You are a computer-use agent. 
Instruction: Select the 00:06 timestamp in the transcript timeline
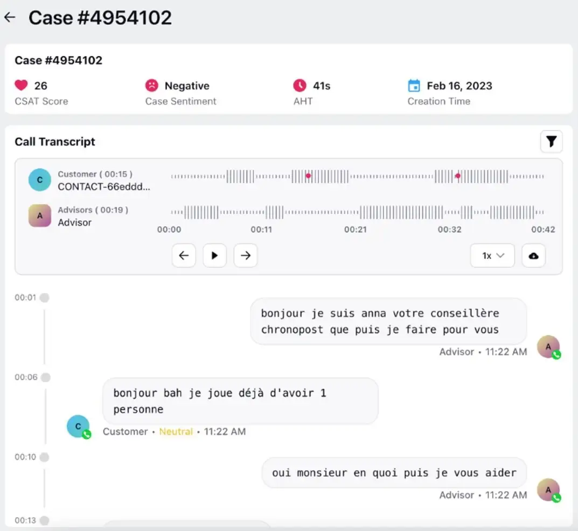click(x=26, y=378)
